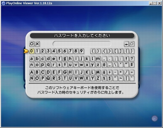Tap the 7 key
The height and width of the screenshot is (128, 163).
(x=70, y=51)
